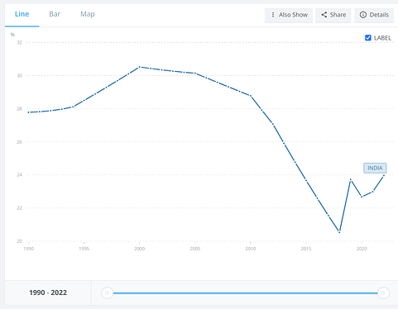Open the Share options
Viewport: 398px width, 309px height.
[x=333, y=15]
